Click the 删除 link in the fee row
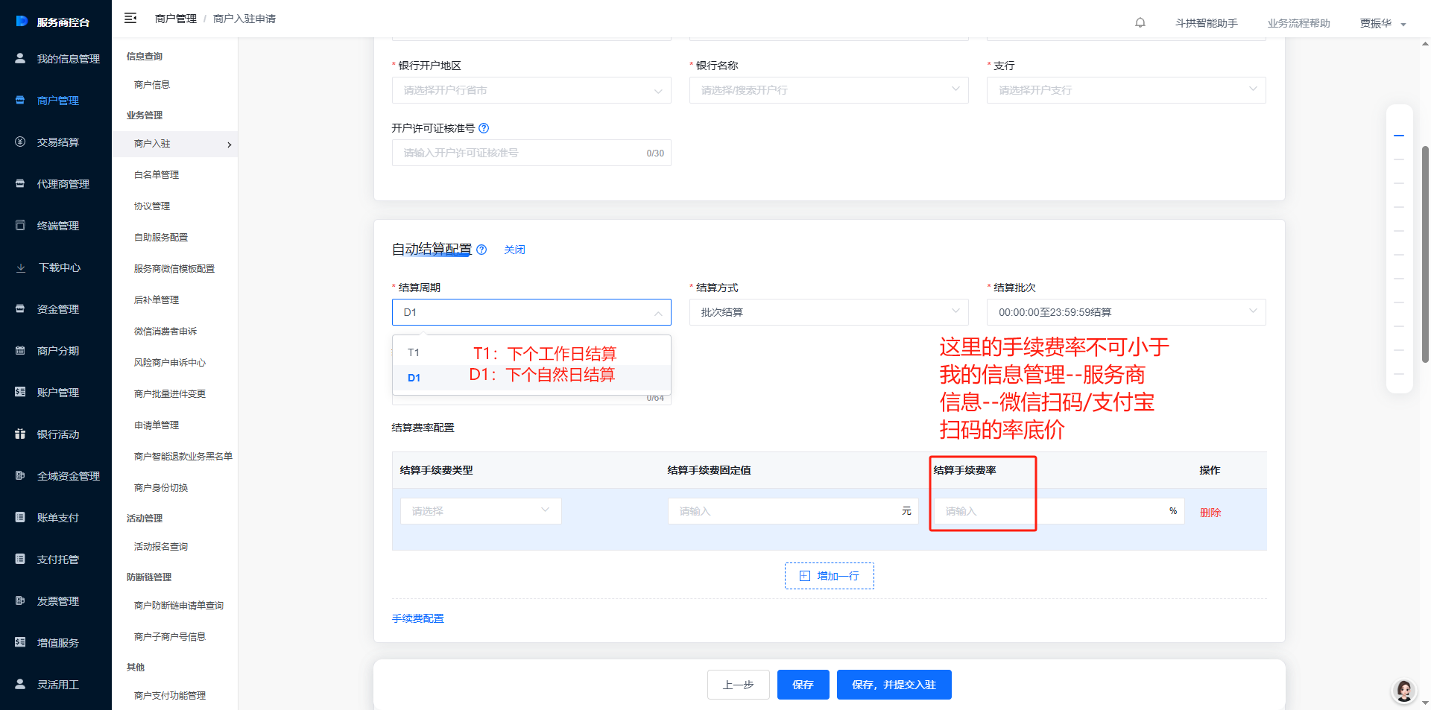This screenshot has width=1431, height=710. tap(1210, 513)
